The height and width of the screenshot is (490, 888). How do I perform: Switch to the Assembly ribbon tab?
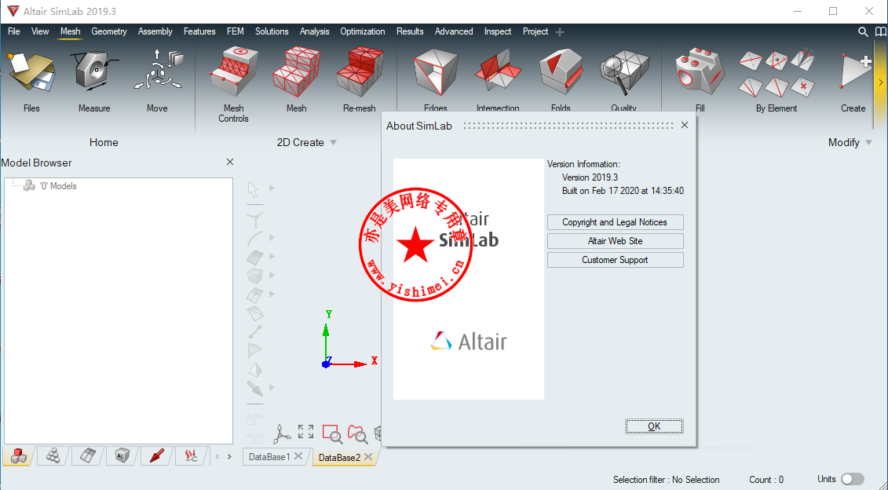pos(155,31)
